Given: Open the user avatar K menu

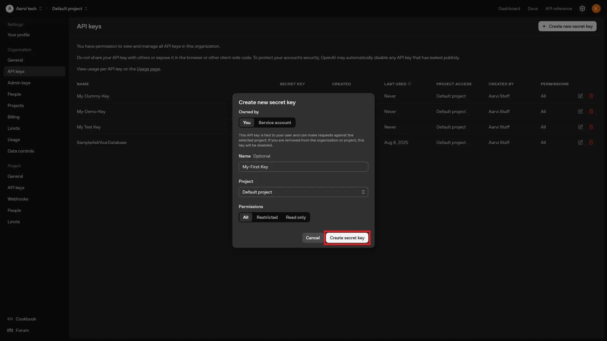Looking at the screenshot, I should (x=596, y=9).
